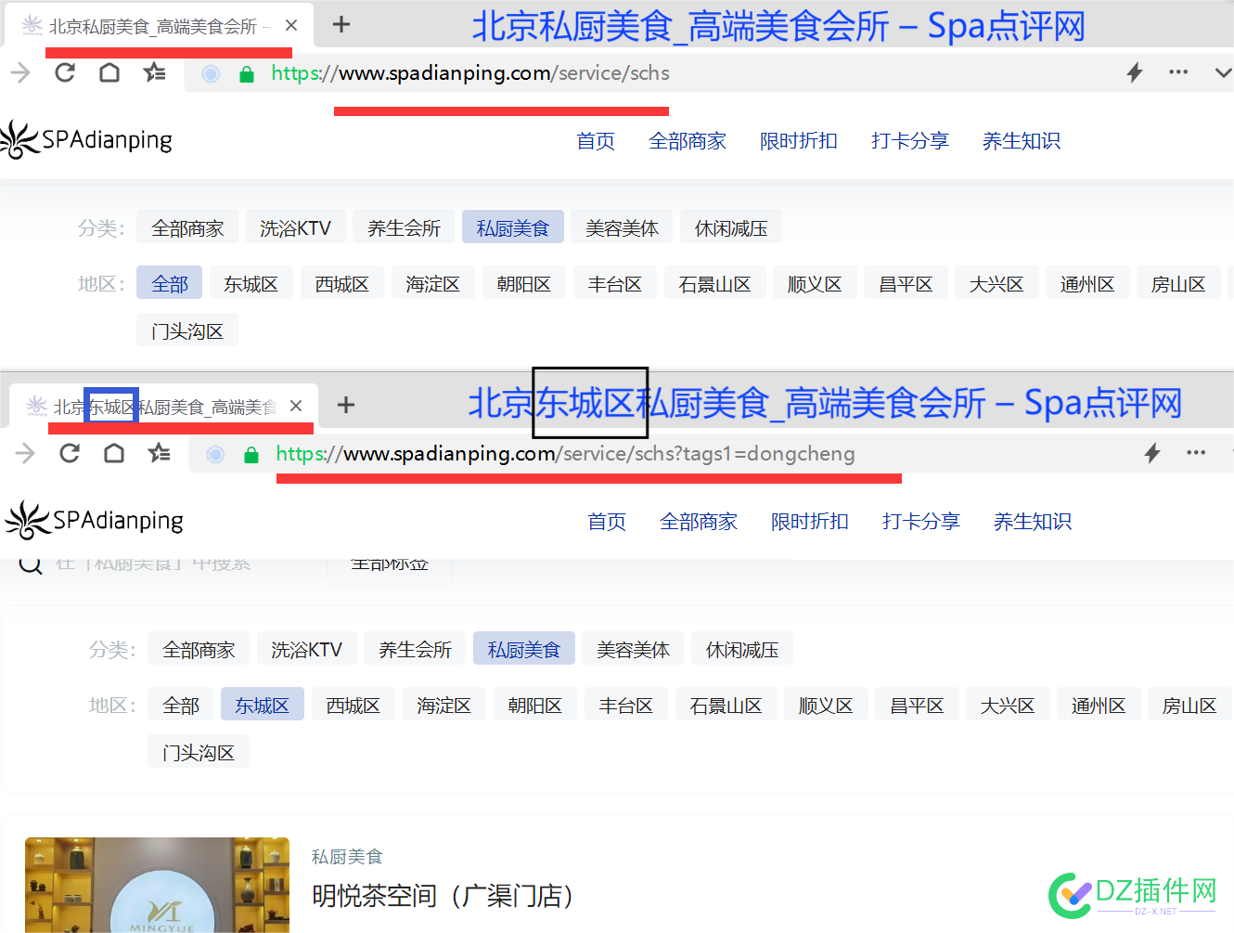Choose 通州区 region in upper filter
Viewport: 1234px width, 933px height.
click(1087, 283)
